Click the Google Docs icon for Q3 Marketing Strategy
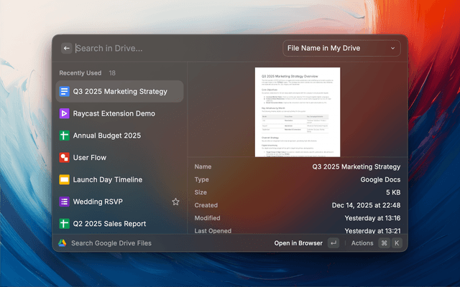 (64, 91)
